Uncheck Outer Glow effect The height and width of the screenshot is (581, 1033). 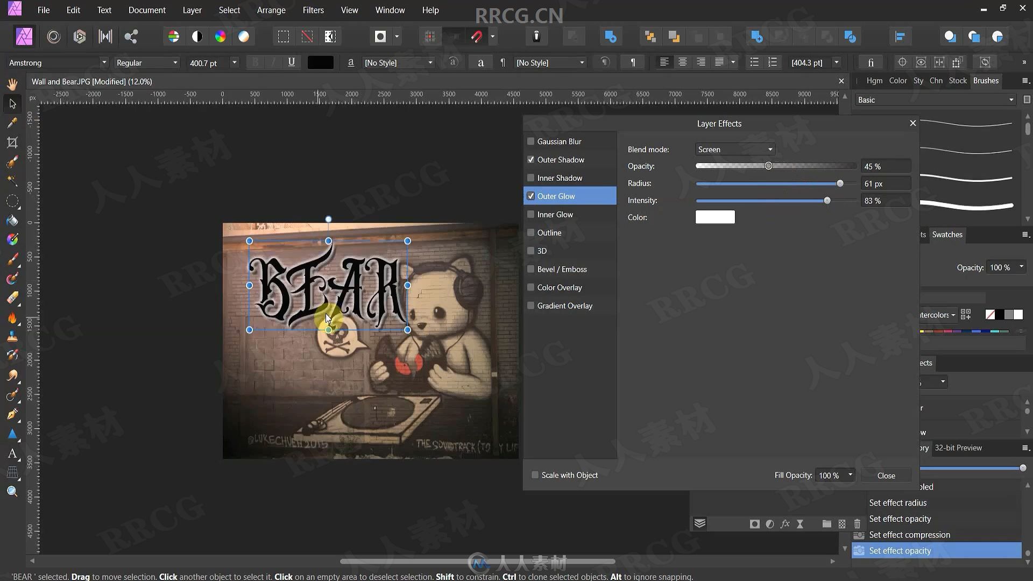pyautogui.click(x=531, y=196)
